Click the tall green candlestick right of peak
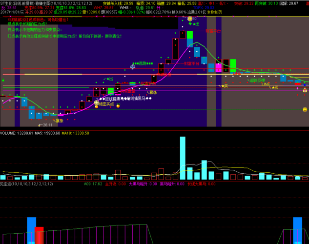Image resolution: width=309 pixels, height=244 pixels. point(233,65)
